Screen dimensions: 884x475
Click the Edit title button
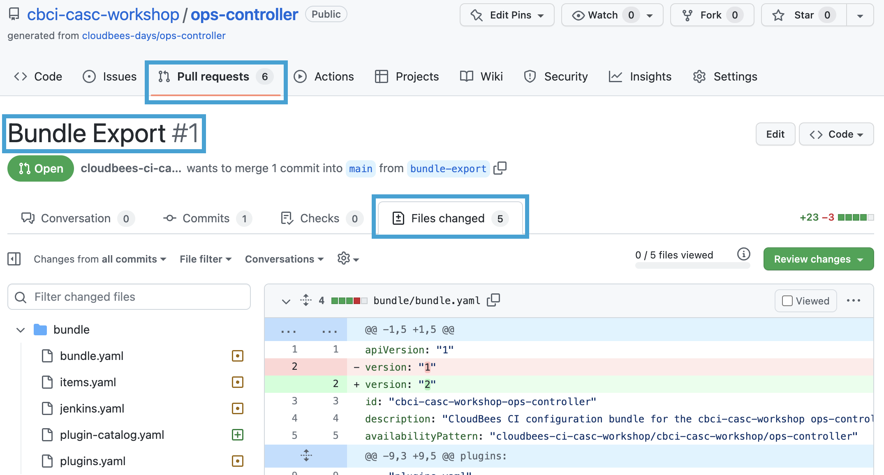[775, 134]
